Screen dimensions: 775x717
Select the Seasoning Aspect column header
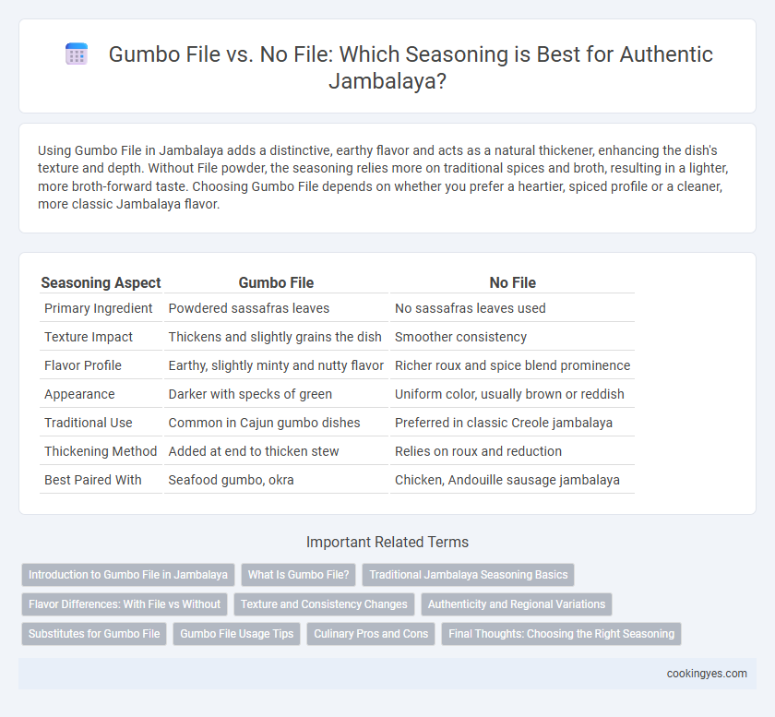tap(101, 283)
